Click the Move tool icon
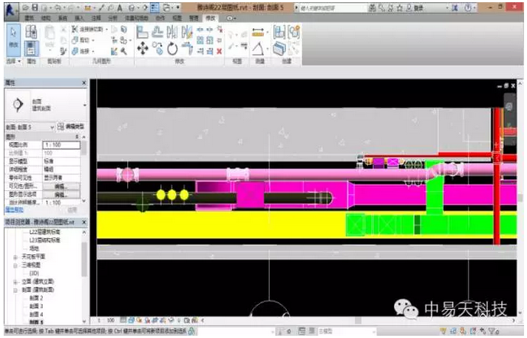Screen dimensions: 527x338 pyautogui.click(x=143, y=49)
